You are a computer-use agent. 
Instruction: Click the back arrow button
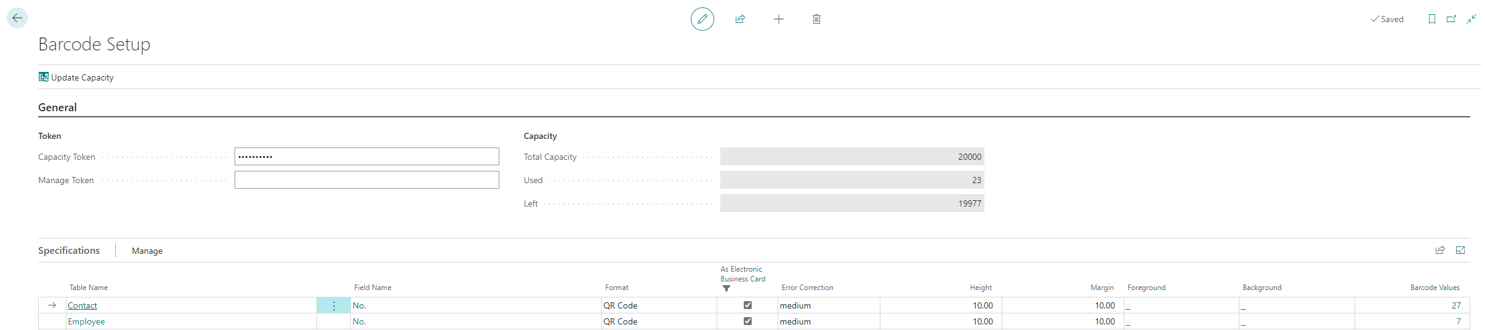[x=17, y=18]
